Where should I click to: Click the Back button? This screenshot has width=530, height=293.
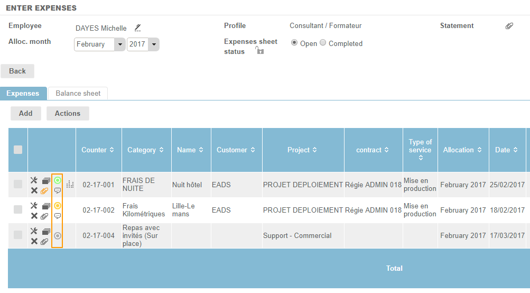pos(17,71)
